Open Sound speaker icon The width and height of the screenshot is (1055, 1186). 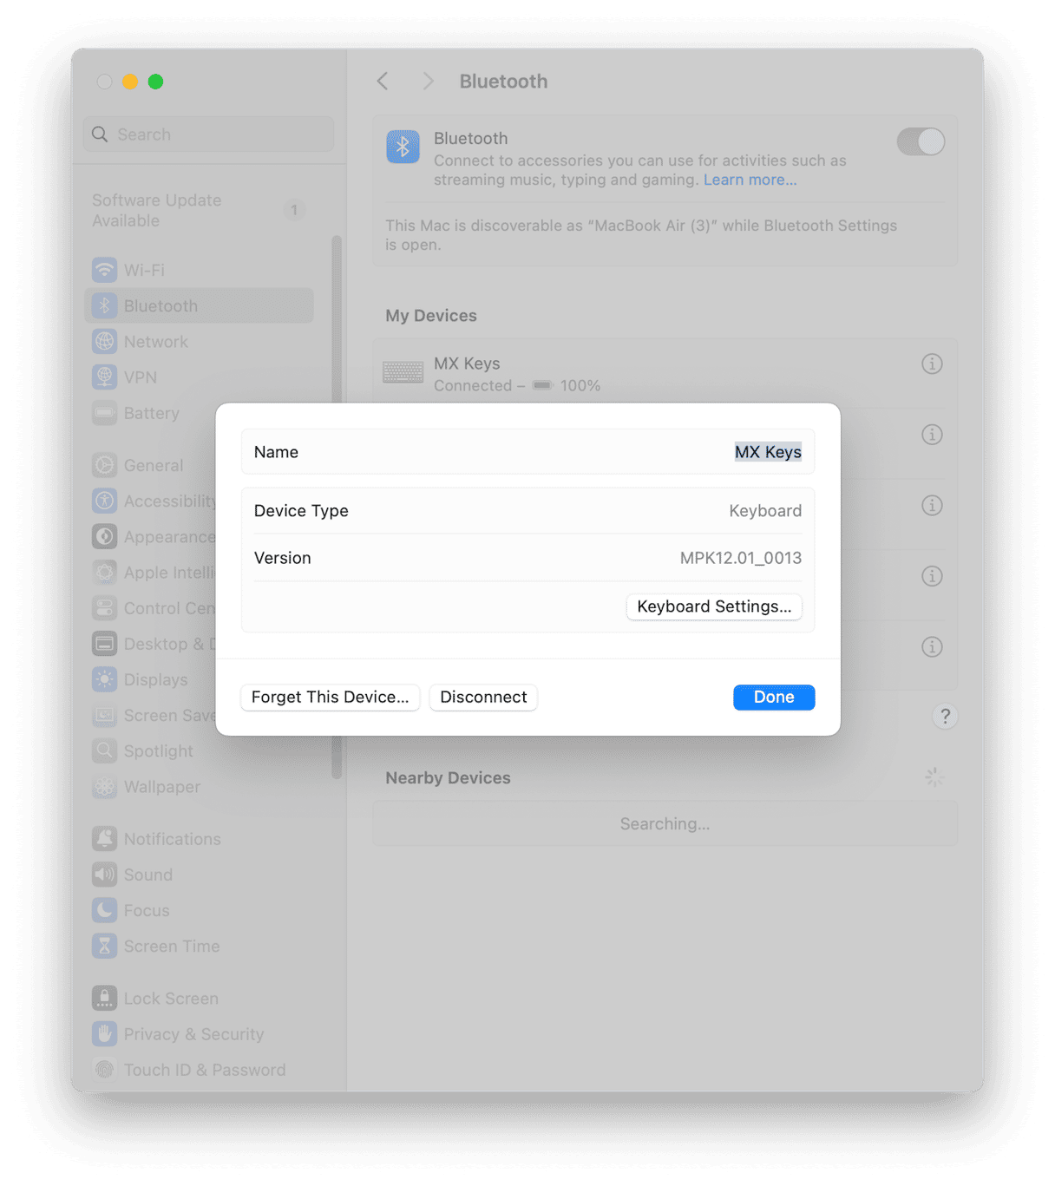coord(104,875)
